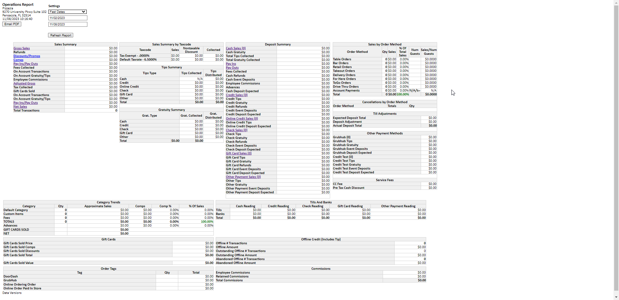
Task: Select the DoorDash tag row
Action: coord(11,276)
